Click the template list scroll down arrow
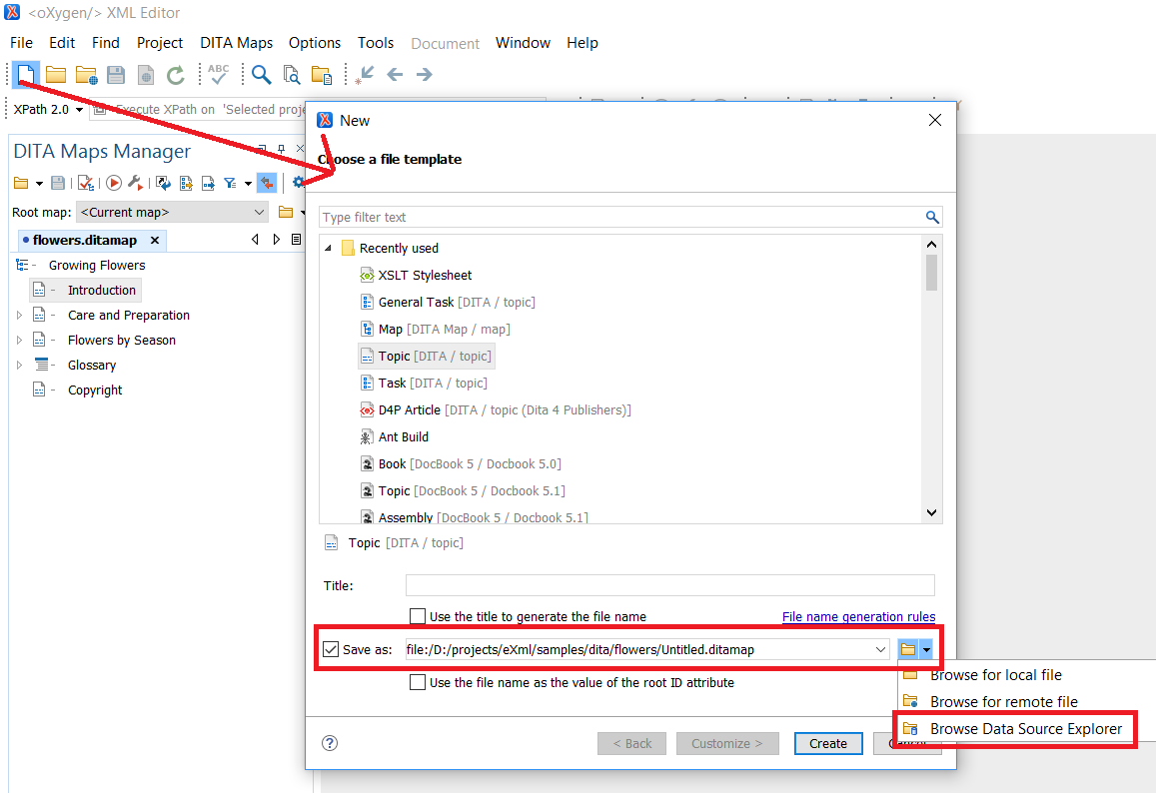This screenshot has height=793, width=1156. click(931, 512)
